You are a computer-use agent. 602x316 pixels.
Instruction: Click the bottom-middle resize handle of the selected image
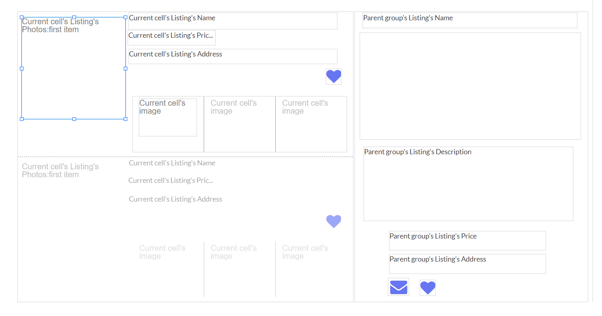click(x=74, y=119)
